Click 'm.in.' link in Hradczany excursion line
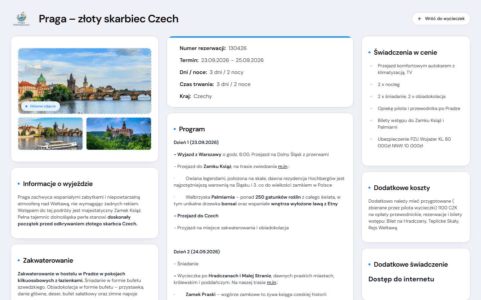 (272, 282)
